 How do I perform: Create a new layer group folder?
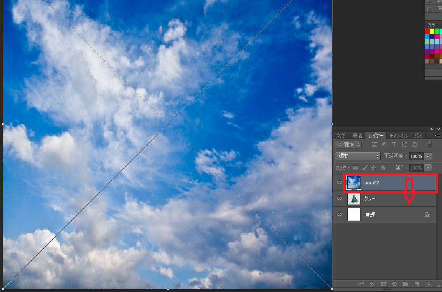pyautogui.click(x=406, y=284)
